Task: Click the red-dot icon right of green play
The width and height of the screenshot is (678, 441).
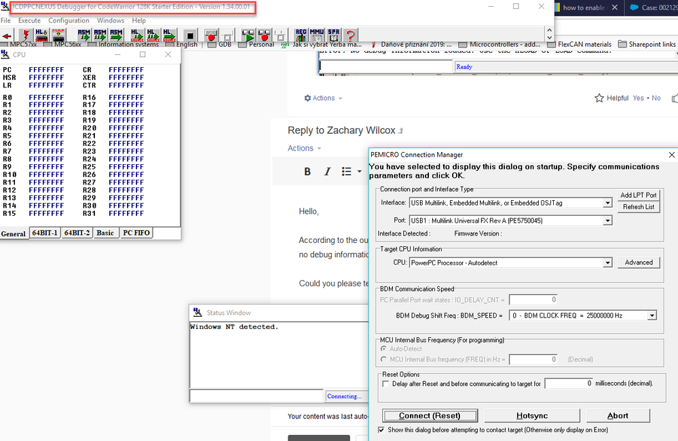Action: click(x=264, y=35)
